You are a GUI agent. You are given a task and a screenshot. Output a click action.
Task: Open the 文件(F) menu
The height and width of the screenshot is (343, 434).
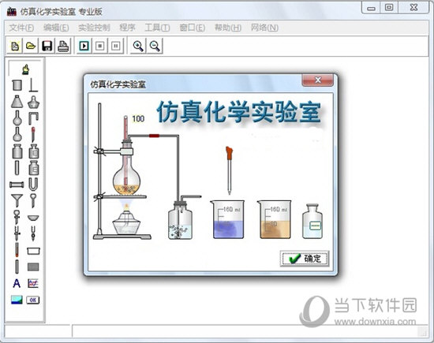click(x=21, y=28)
